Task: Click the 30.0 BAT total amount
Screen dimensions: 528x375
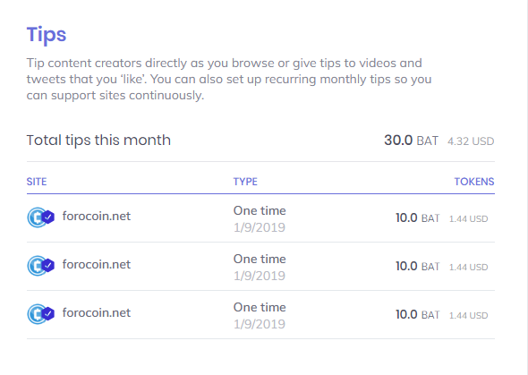Action: [411, 141]
